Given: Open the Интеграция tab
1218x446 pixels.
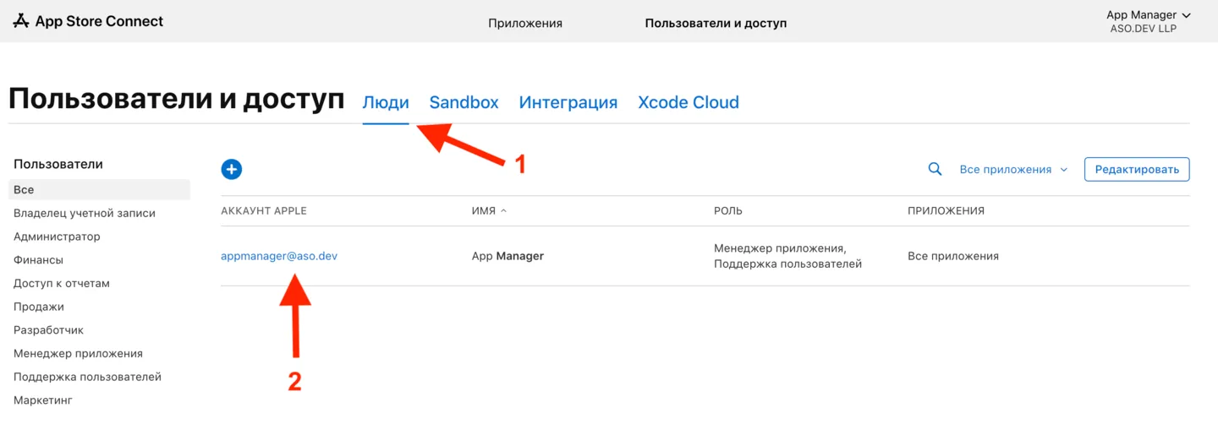Looking at the screenshot, I should (568, 102).
